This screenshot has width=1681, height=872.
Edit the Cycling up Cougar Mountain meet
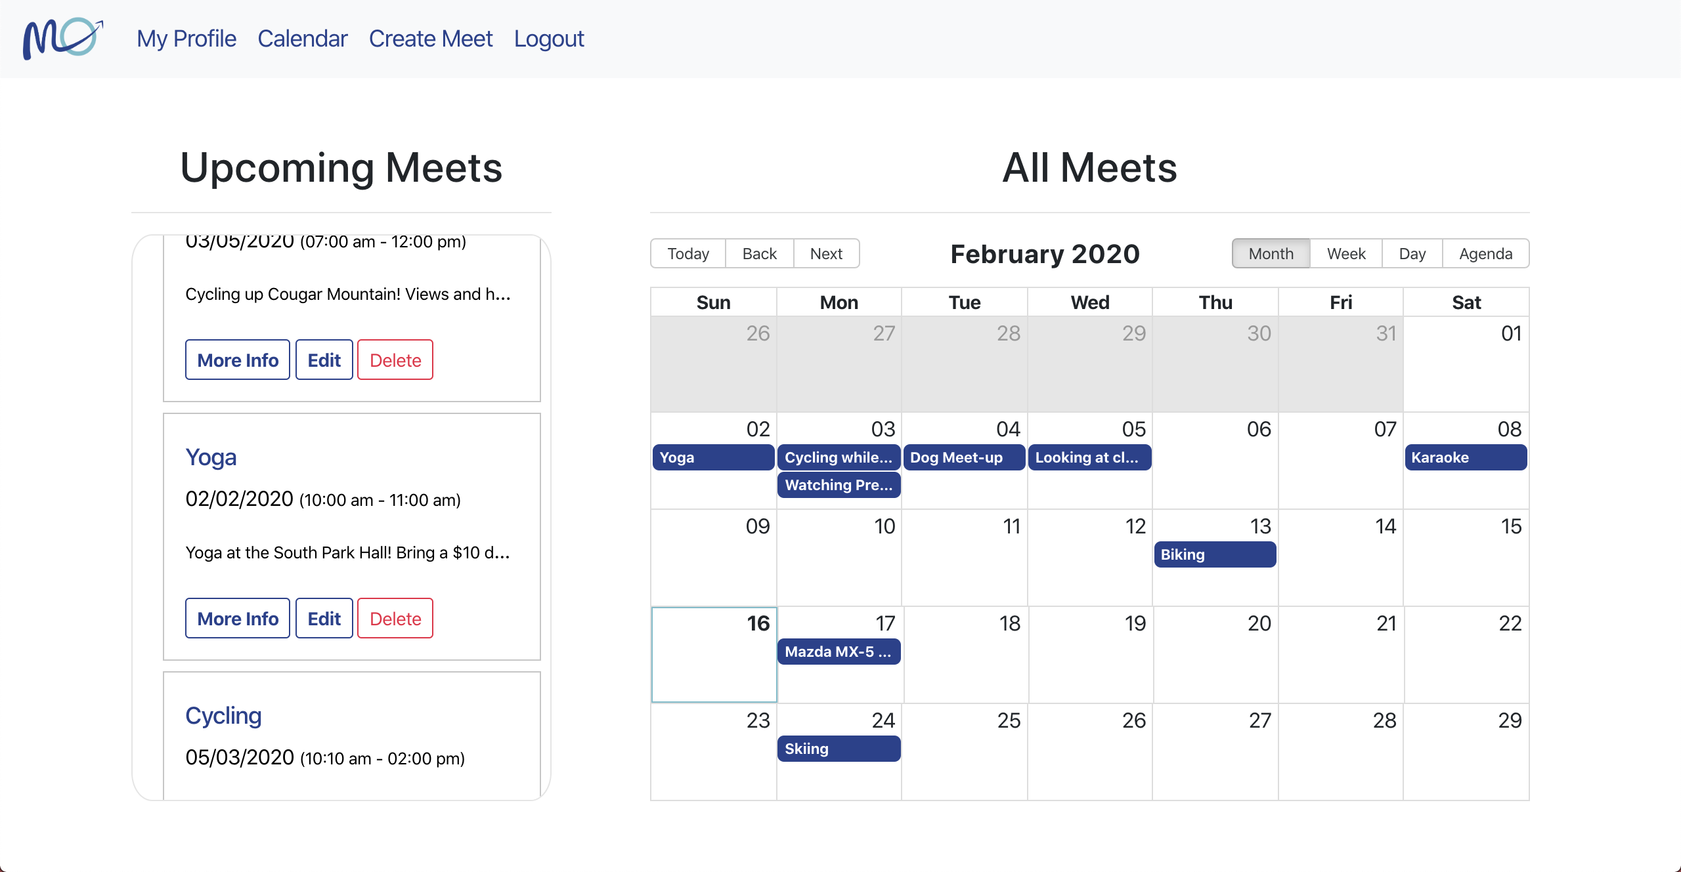click(x=324, y=359)
